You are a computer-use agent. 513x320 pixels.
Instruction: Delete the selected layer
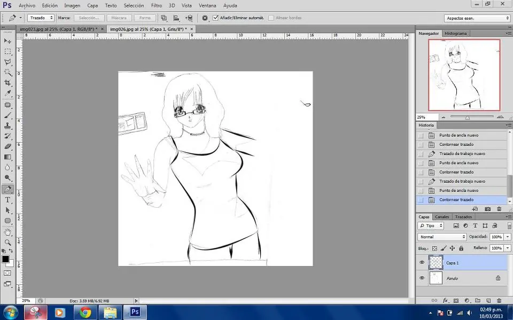499,300
